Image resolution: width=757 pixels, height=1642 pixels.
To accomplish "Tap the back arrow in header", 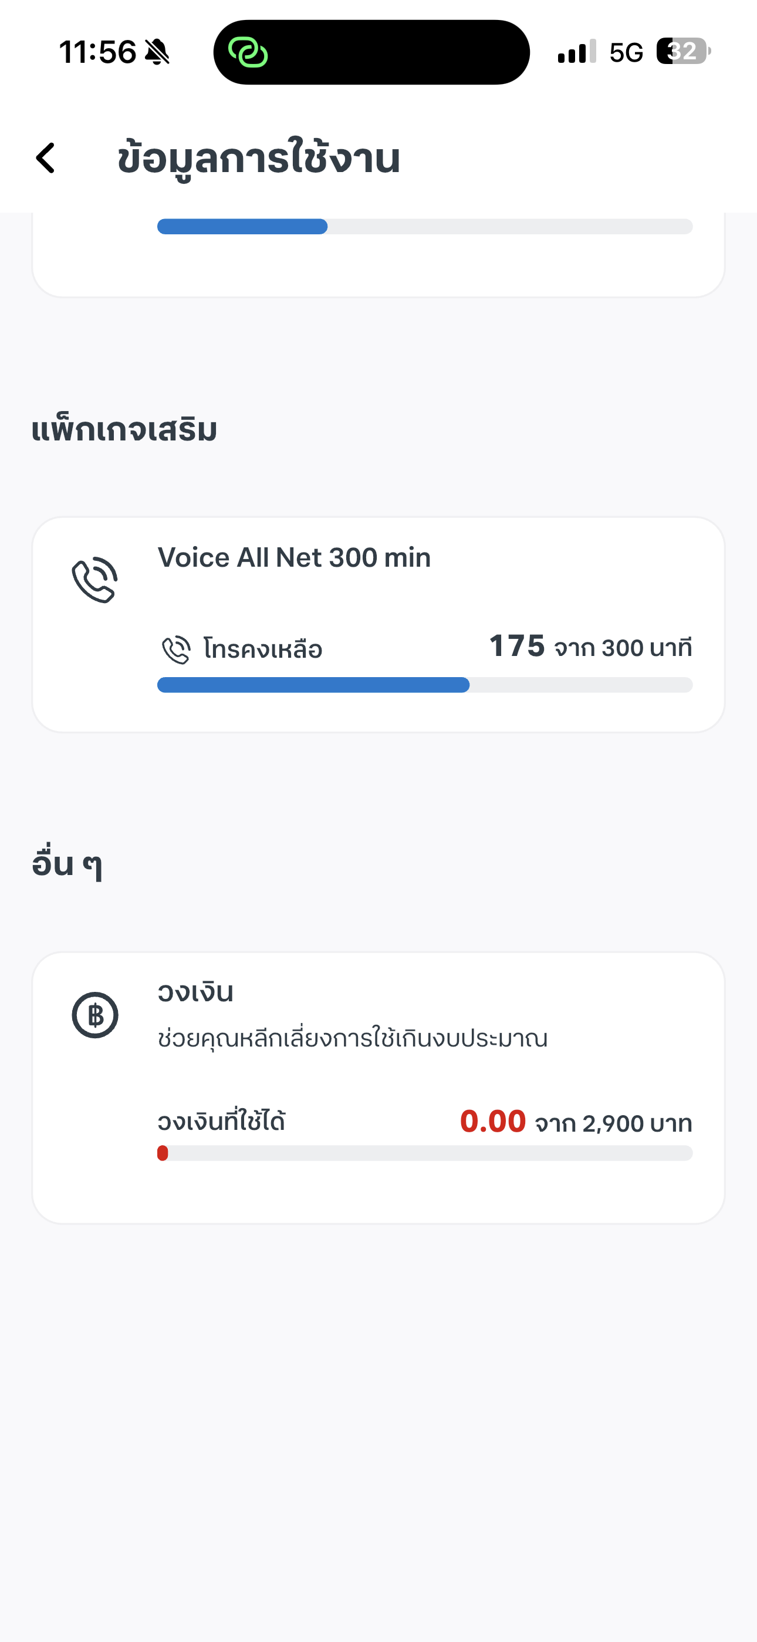I will point(46,158).
